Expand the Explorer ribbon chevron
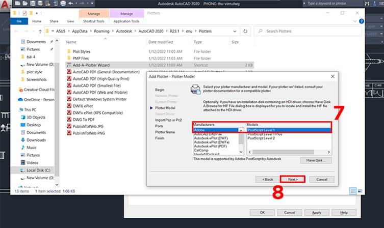This screenshot has width=384, height=228. [355, 21]
